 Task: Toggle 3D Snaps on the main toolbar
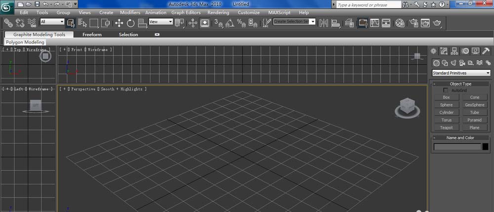tap(218, 23)
